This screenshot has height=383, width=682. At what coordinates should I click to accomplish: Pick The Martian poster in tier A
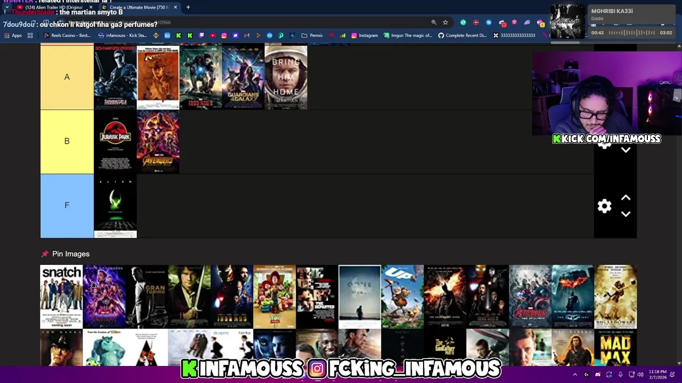[286, 77]
